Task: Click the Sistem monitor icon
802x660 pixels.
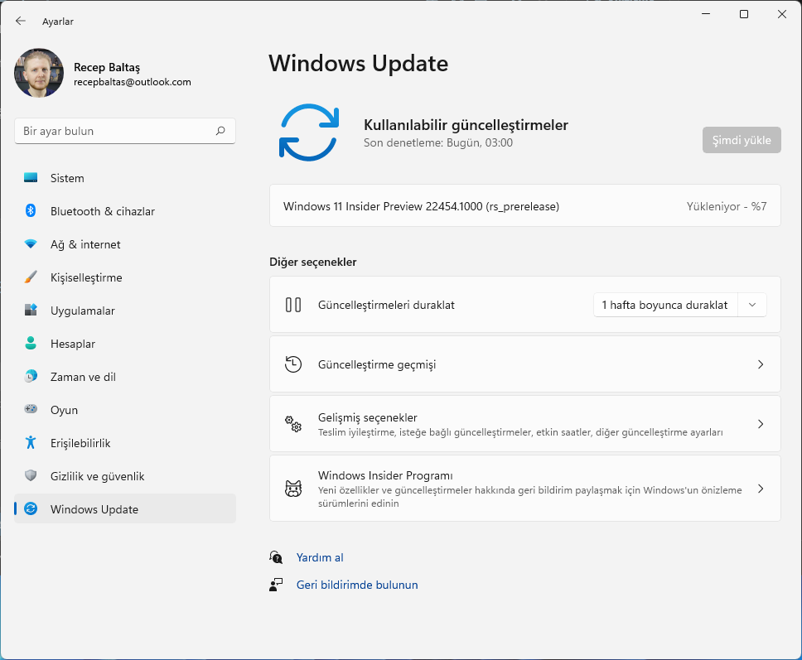Action: [31, 178]
